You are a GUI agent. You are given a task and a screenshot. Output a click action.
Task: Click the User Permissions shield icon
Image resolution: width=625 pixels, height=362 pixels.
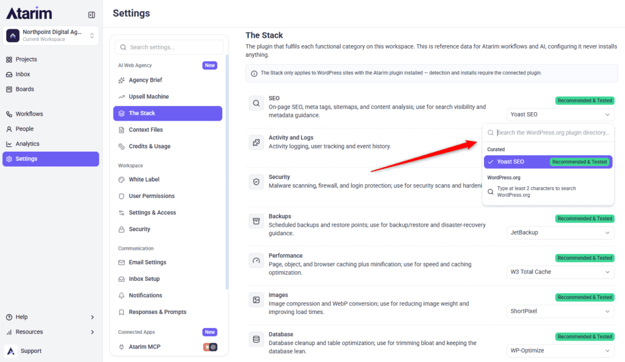tap(121, 196)
